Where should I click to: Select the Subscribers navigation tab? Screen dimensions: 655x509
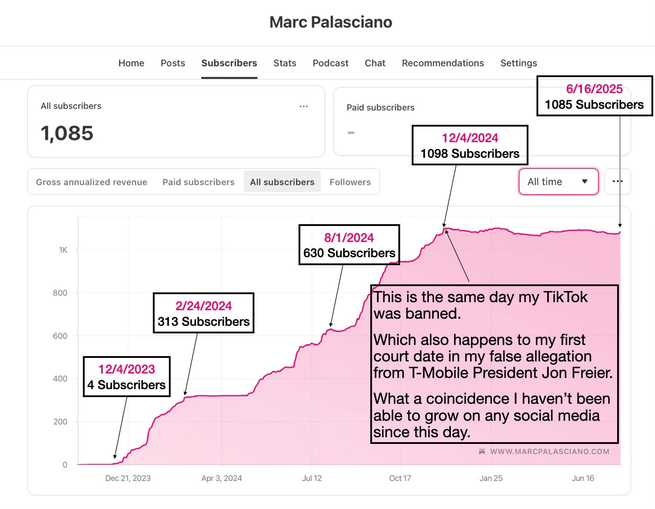(229, 63)
